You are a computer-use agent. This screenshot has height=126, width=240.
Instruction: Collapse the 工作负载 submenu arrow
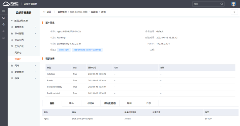tap(35, 46)
